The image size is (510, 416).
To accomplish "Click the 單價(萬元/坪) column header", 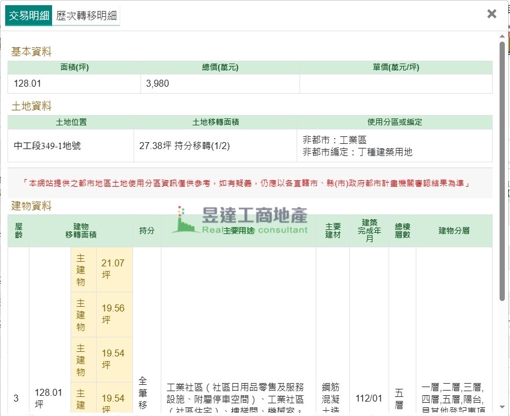I will (x=396, y=67).
